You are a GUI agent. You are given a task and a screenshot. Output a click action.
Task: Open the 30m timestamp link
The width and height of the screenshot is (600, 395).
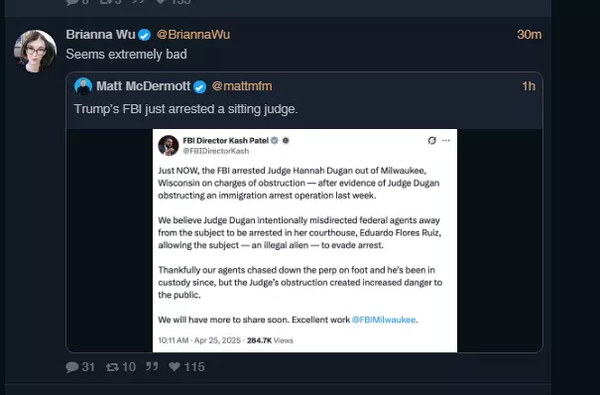530,35
